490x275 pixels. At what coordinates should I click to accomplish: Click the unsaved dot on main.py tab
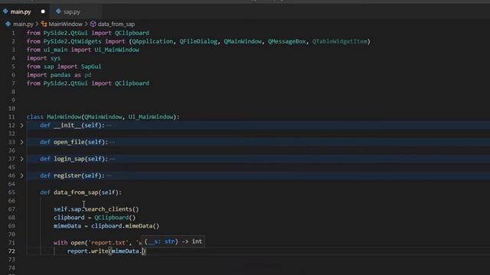point(43,11)
